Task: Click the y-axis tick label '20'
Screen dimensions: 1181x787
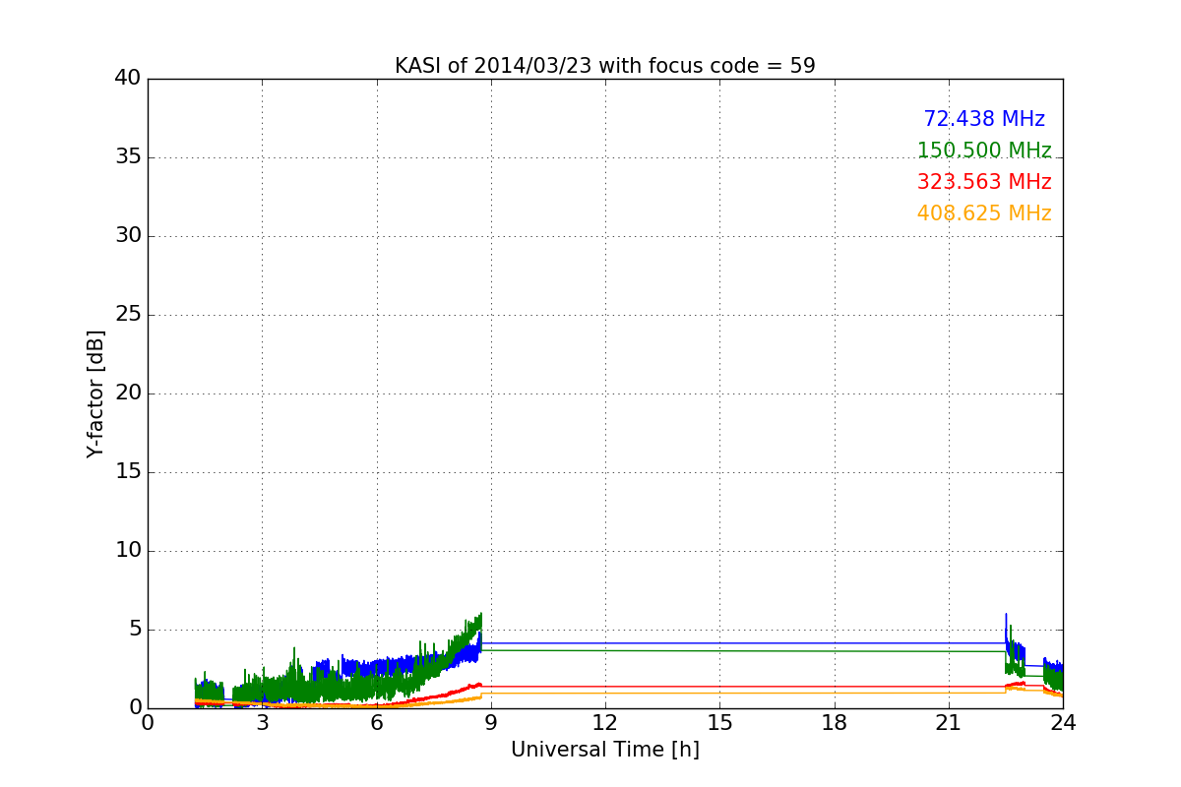Action: click(128, 393)
